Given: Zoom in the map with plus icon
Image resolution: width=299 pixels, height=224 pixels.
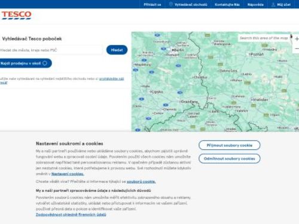Looking at the screenshot, I should coord(297,39).
